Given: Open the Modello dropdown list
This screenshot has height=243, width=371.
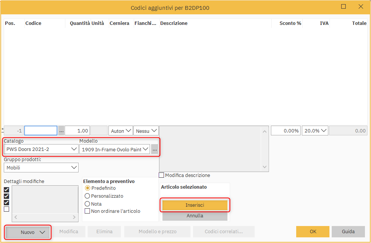Looking at the screenshot, I should tap(114, 149).
